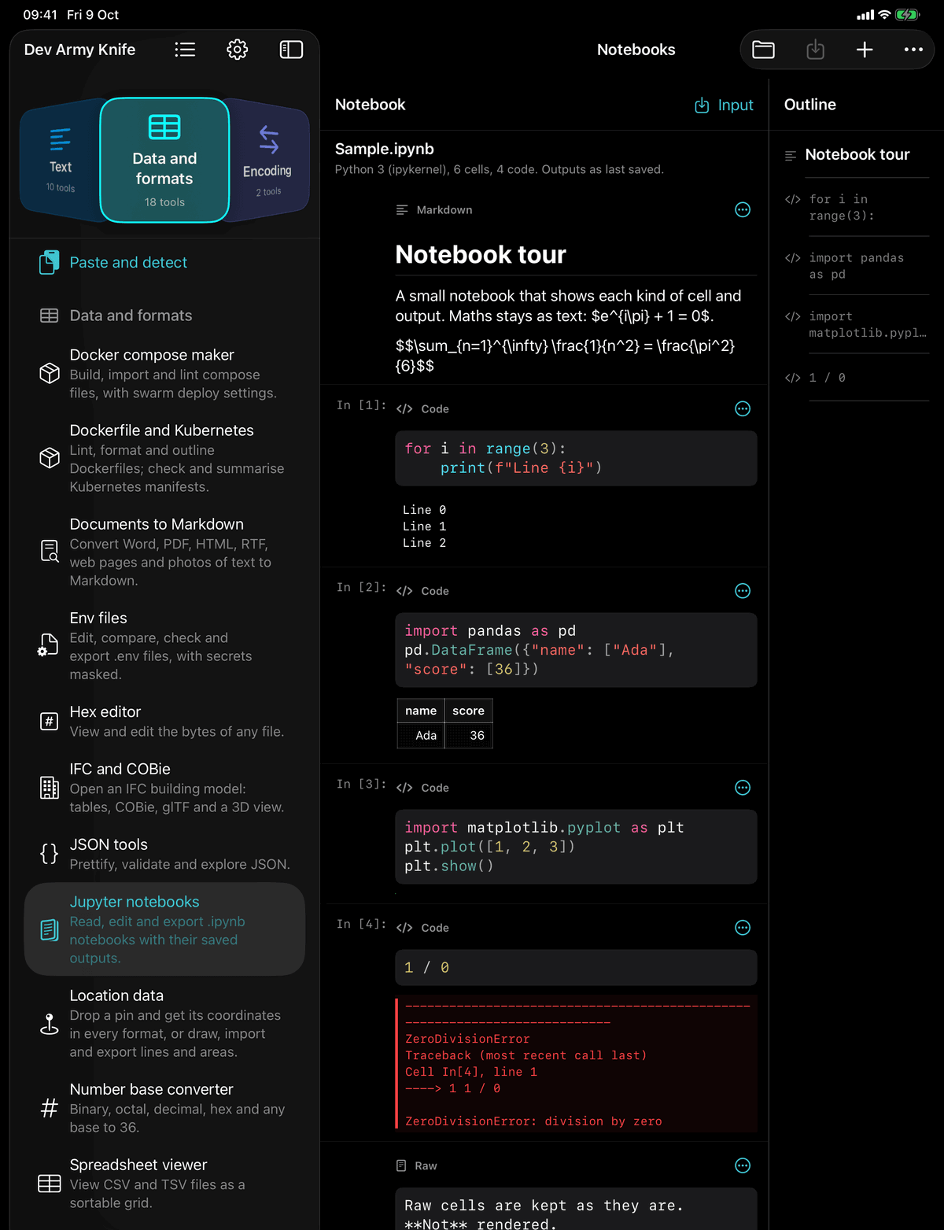Jump to 'import matplotlib.pypl…' outline entry

click(857, 324)
